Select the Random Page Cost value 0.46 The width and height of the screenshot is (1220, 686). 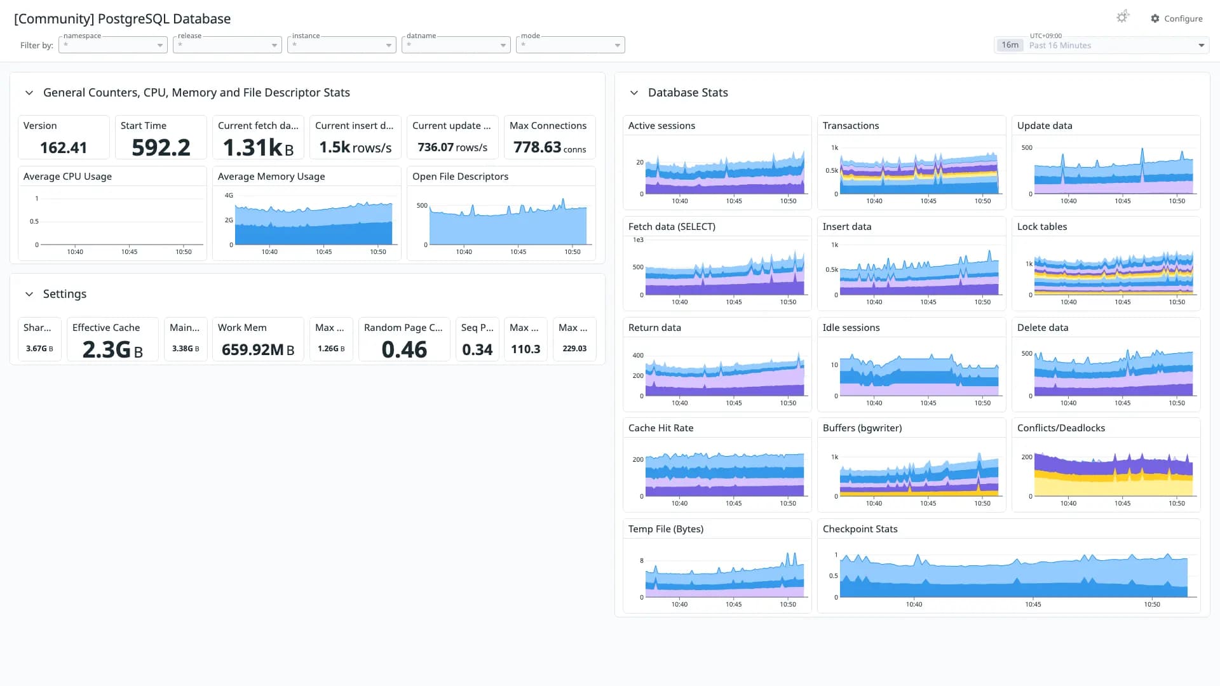click(x=404, y=349)
